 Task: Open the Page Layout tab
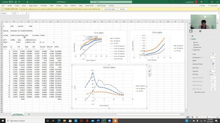point(33,6)
